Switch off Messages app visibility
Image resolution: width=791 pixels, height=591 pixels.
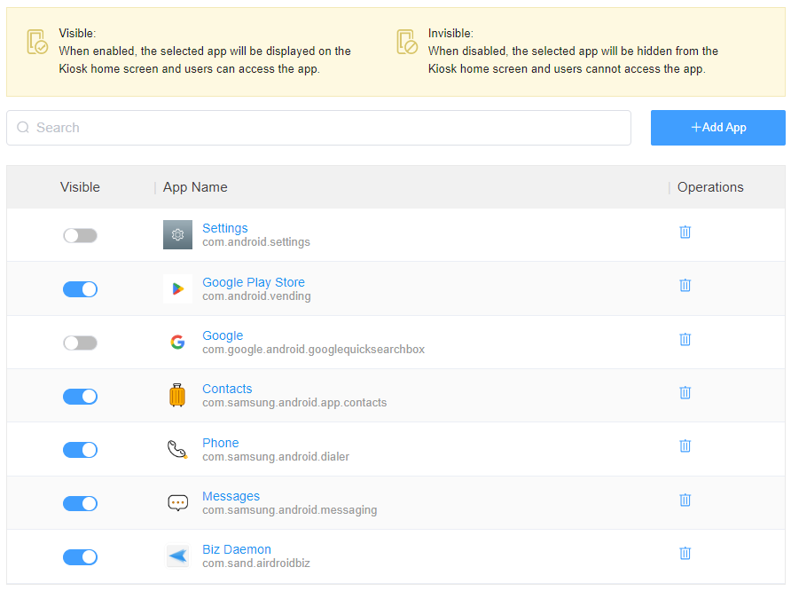[80, 503]
